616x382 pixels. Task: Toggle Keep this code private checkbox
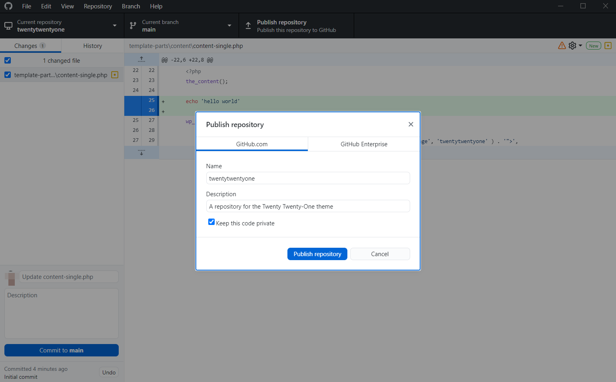[x=211, y=222]
